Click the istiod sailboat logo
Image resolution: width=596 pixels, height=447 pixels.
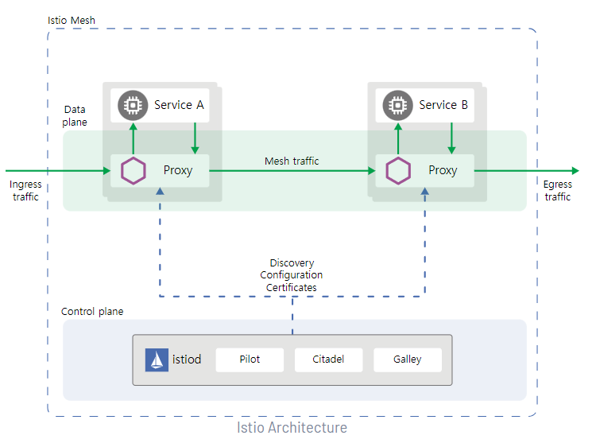pyautogui.click(x=157, y=360)
